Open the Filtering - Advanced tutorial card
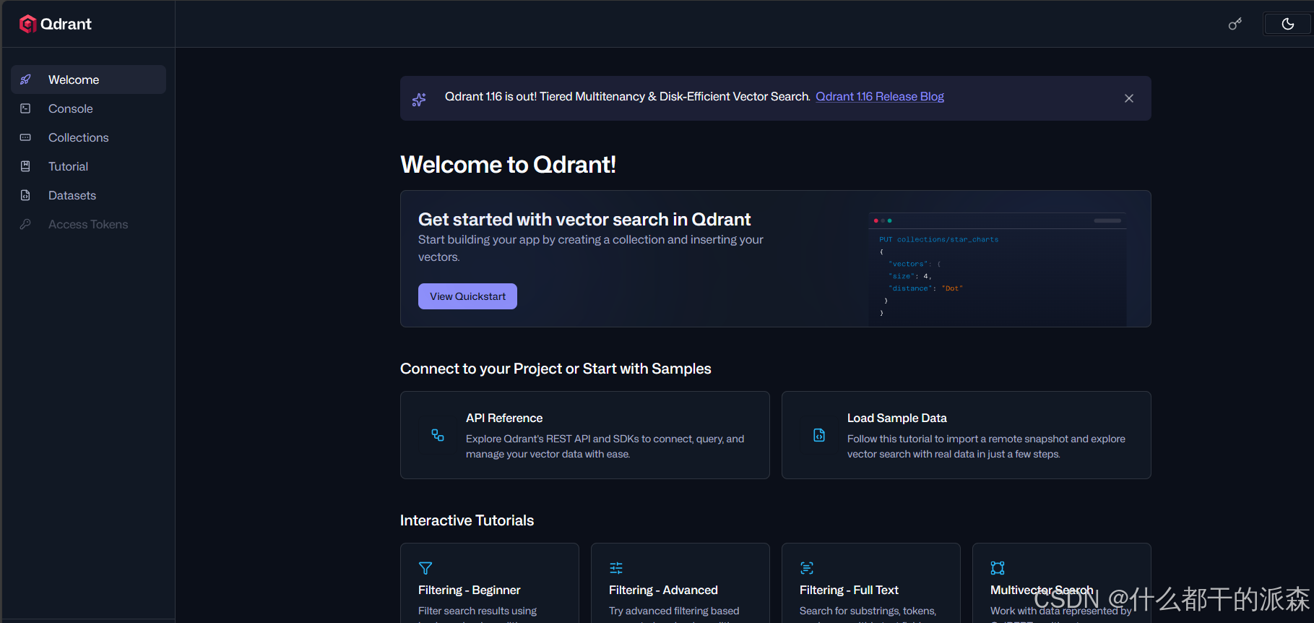This screenshot has width=1314, height=623. click(x=680, y=583)
